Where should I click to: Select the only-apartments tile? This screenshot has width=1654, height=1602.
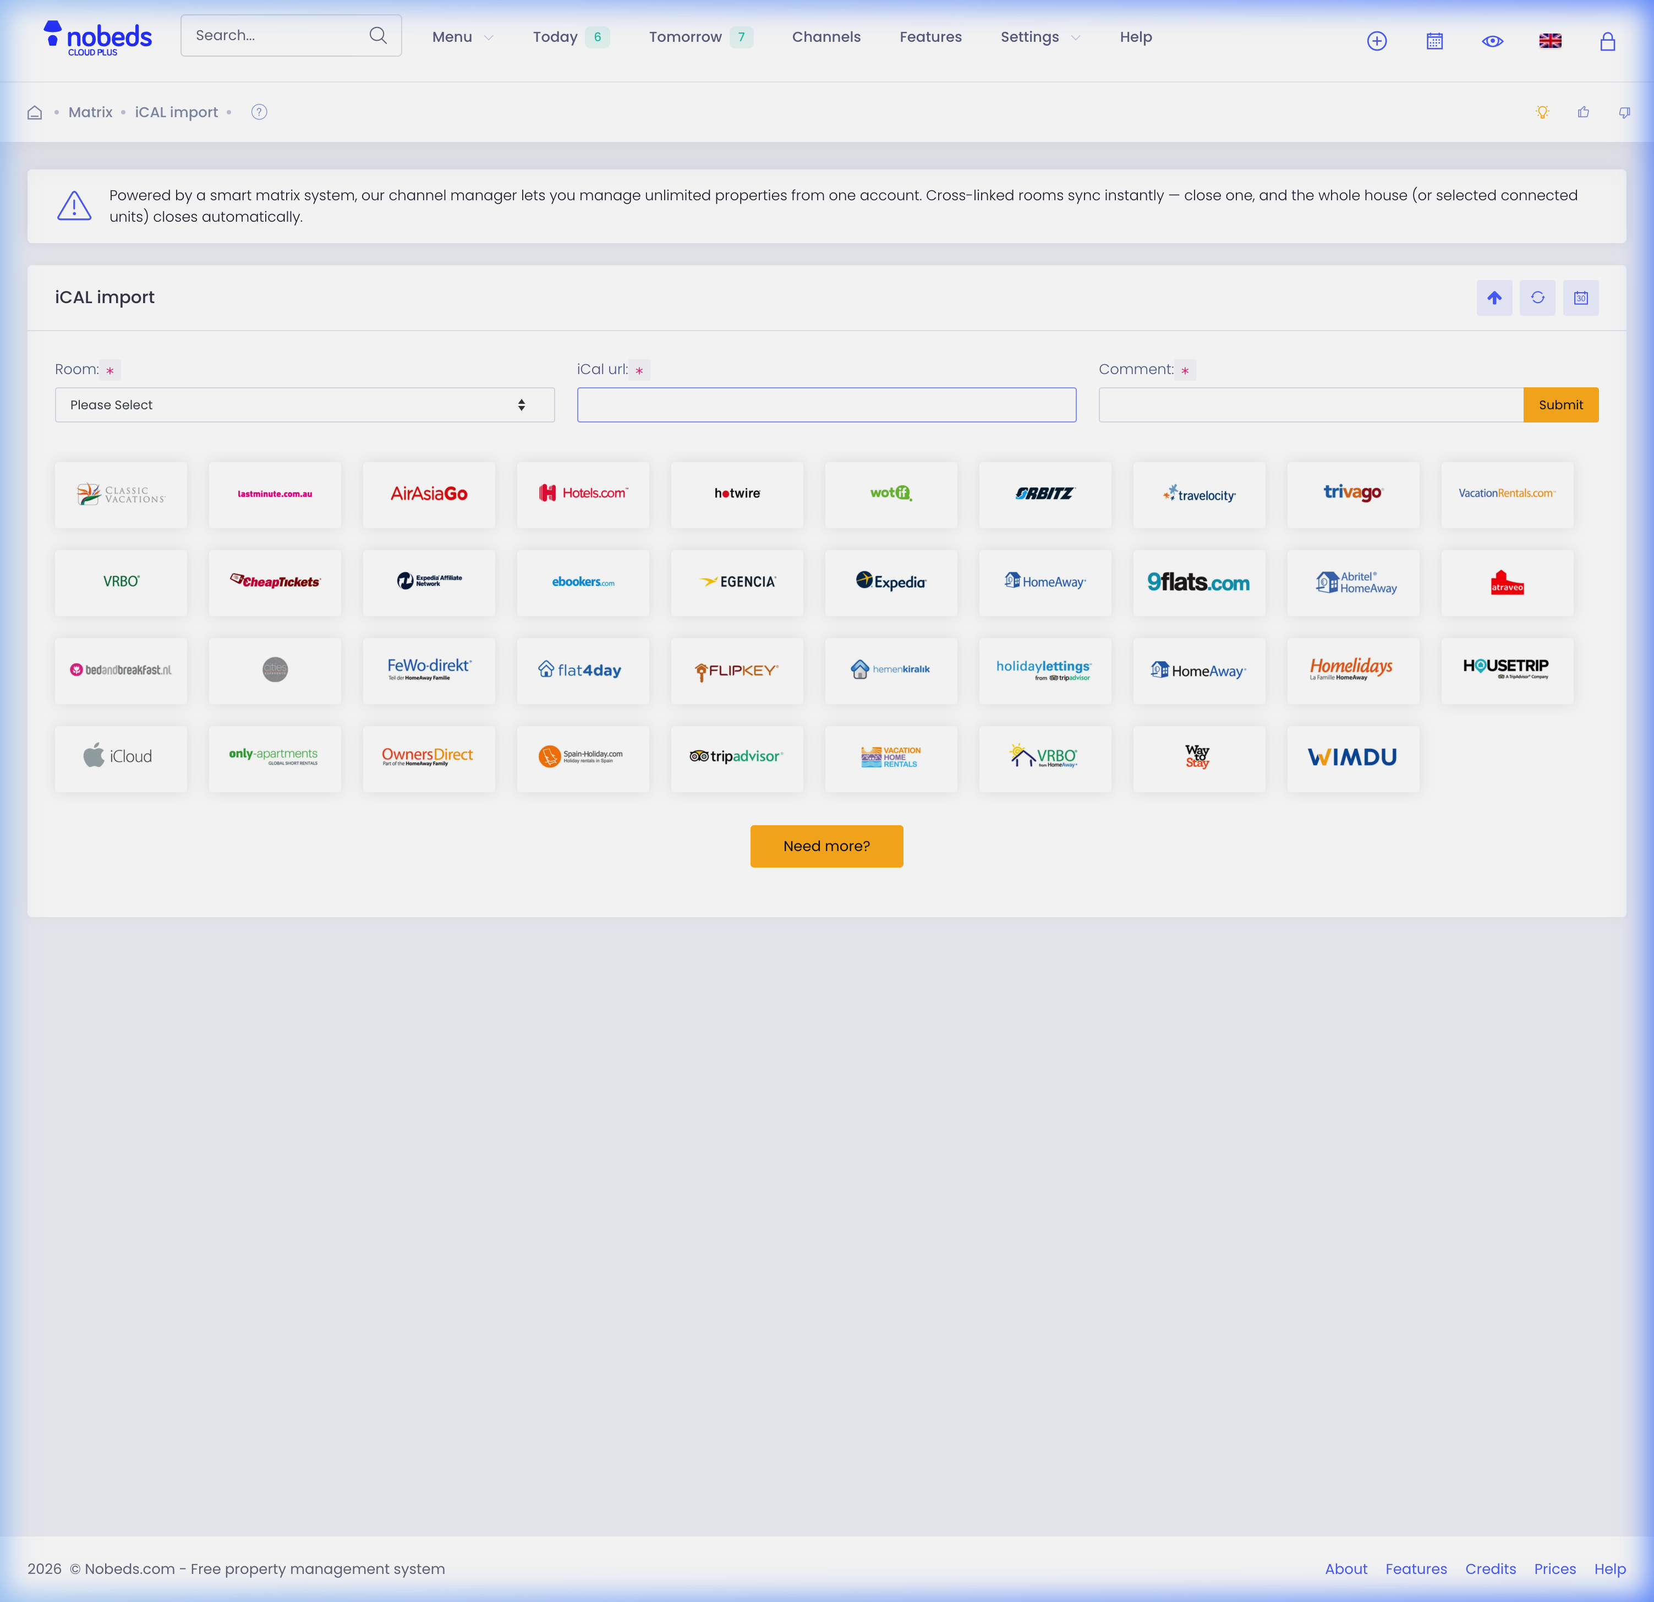(x=274, y=759)
